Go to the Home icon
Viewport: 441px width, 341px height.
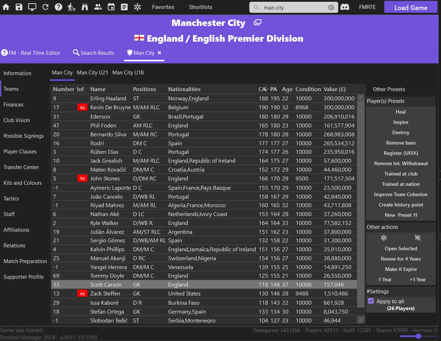pos(6,7)
